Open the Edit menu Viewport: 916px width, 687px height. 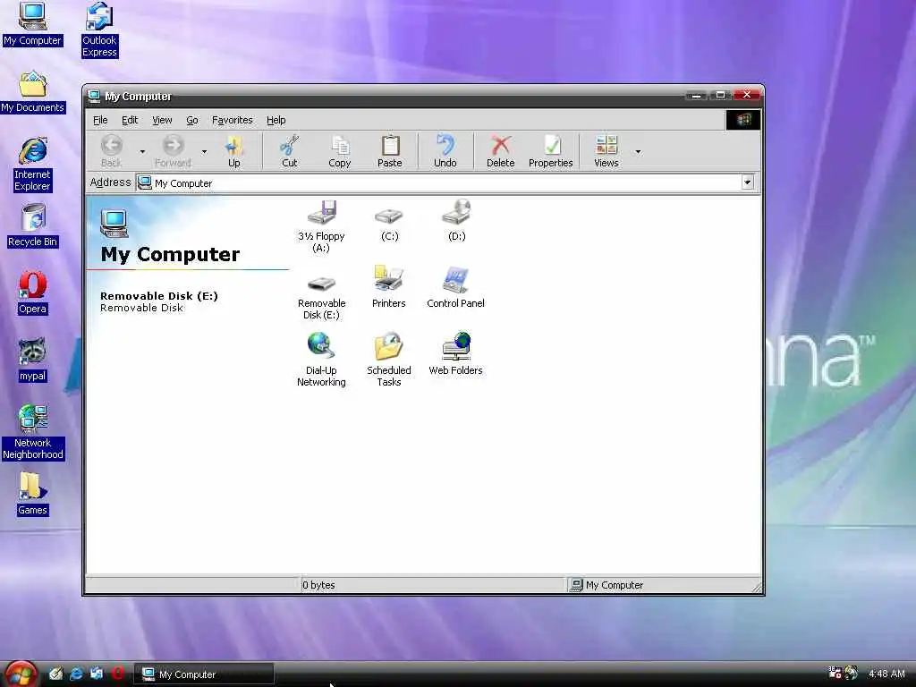click(130, 120)
